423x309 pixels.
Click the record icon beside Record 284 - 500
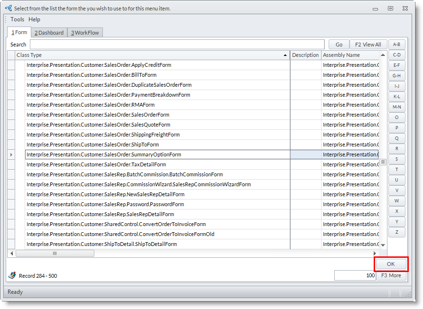[x=12, y=275]
